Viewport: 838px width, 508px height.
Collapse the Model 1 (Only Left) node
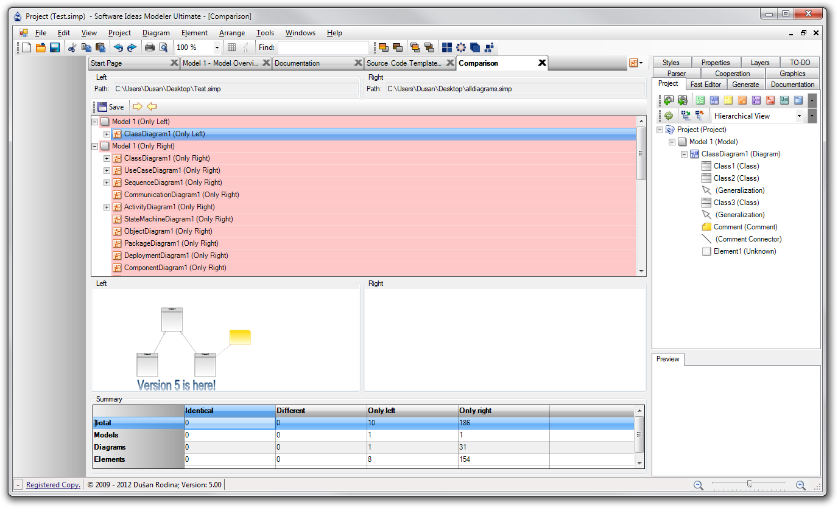pos(94,122)
